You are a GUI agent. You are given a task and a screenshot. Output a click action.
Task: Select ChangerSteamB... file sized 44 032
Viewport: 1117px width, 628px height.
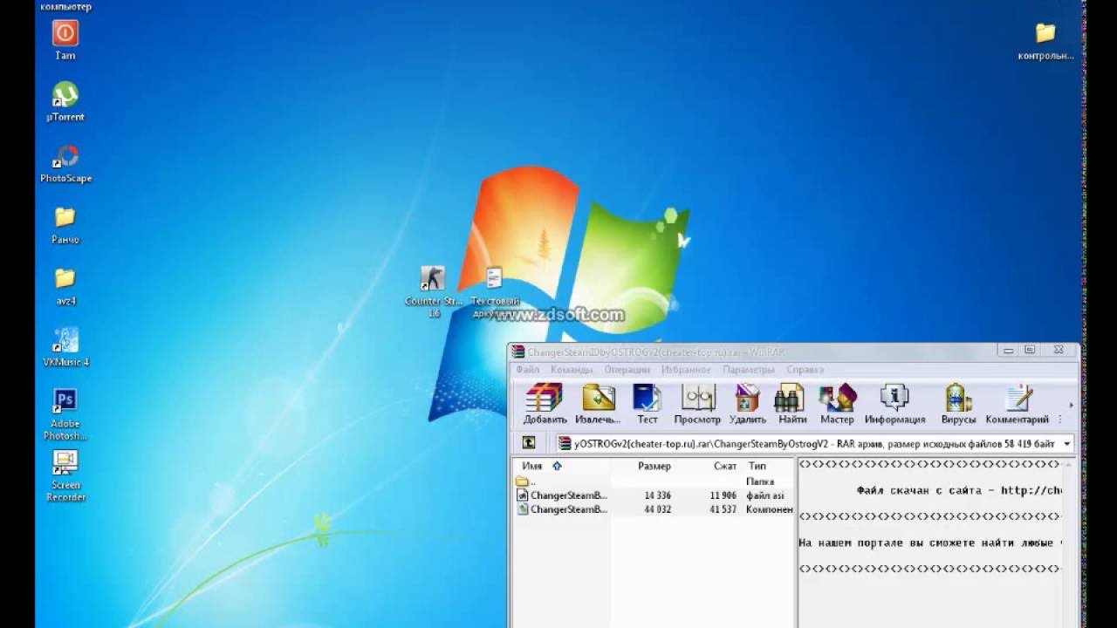tap(653, 509)
